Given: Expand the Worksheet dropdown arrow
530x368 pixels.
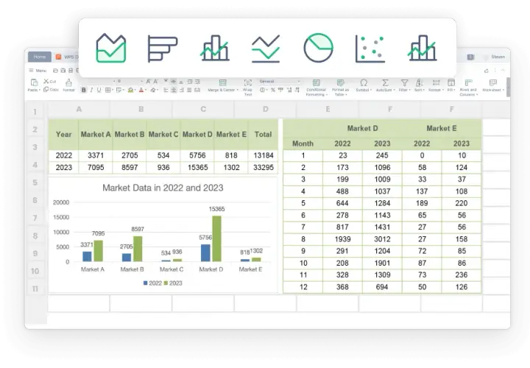Looking at the screenshot, I should 504,90.
